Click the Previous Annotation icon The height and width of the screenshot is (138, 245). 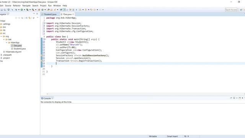point(86,10)
